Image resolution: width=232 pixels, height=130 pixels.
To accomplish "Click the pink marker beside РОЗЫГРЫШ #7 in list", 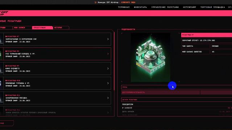I will pyautogui.click(x=6, y=36).
